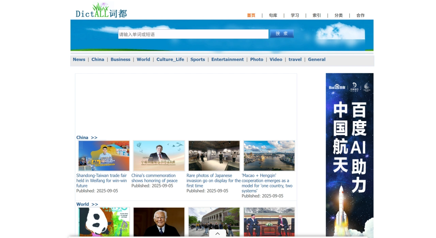Select the 学习 top menu item
The height and width of the screenshot is (238, 436).
(295, 15)
